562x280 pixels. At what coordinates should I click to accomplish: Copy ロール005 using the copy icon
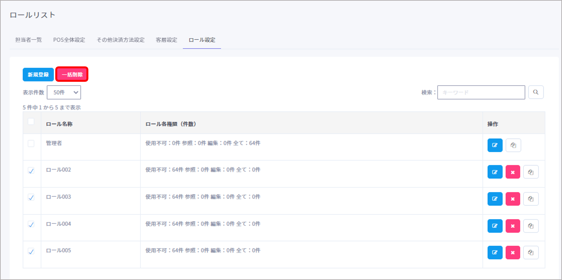[x=531, y=253]
